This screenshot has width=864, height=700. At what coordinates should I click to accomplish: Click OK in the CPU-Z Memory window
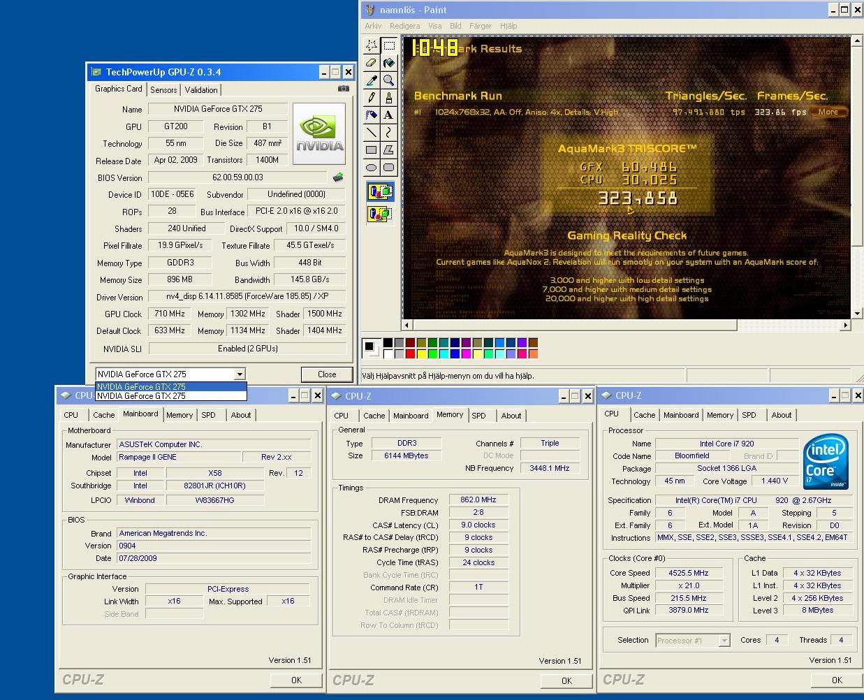point(566,680)
